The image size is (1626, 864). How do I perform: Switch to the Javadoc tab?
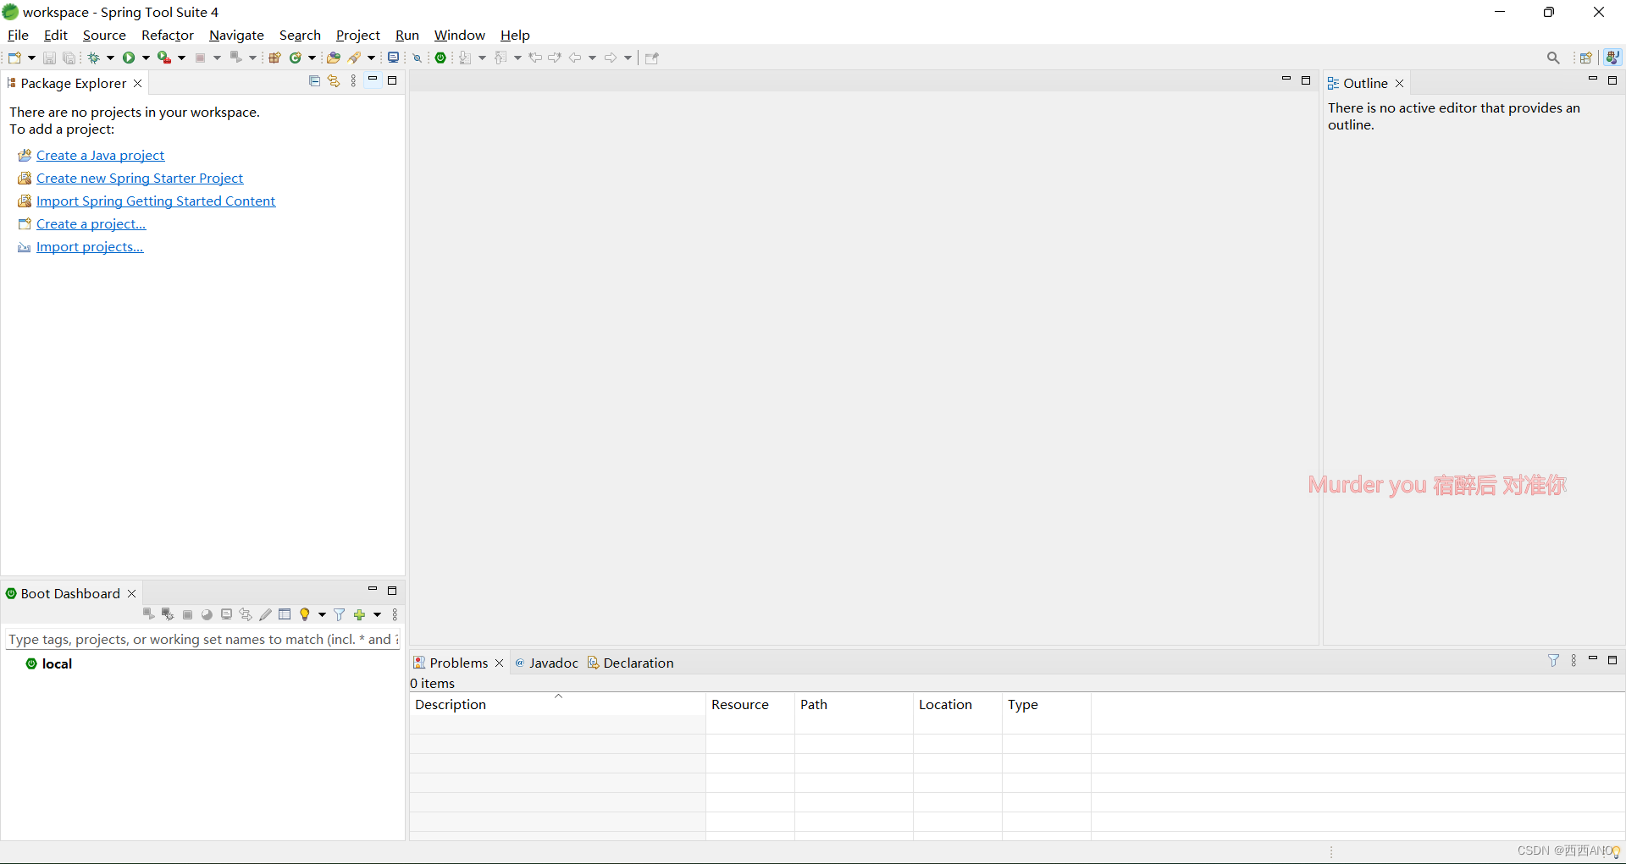click(555, 663)
